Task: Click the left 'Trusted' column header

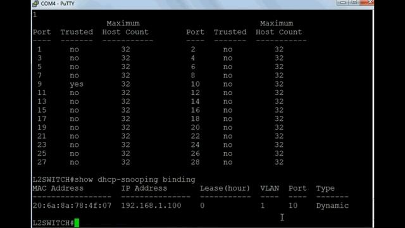Action: point(77,32)
